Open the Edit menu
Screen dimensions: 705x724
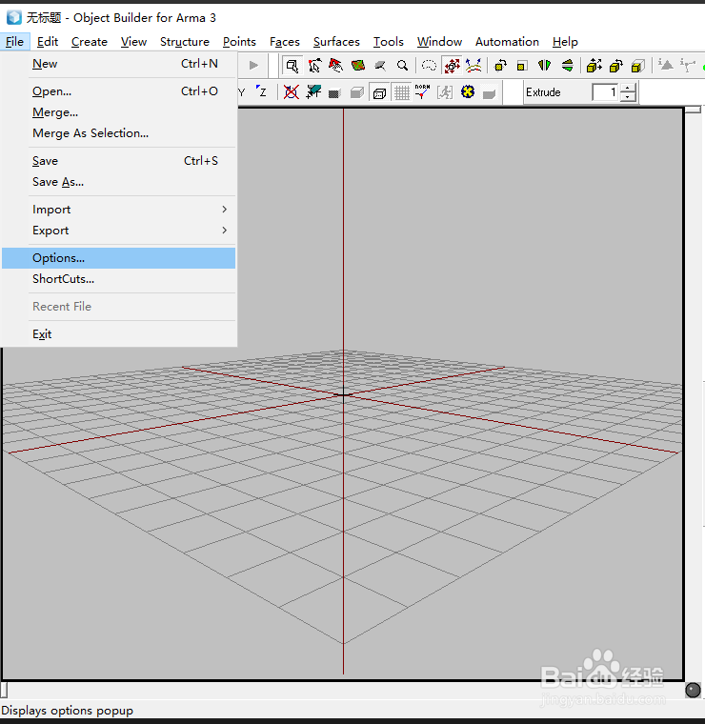coord(48,42)
